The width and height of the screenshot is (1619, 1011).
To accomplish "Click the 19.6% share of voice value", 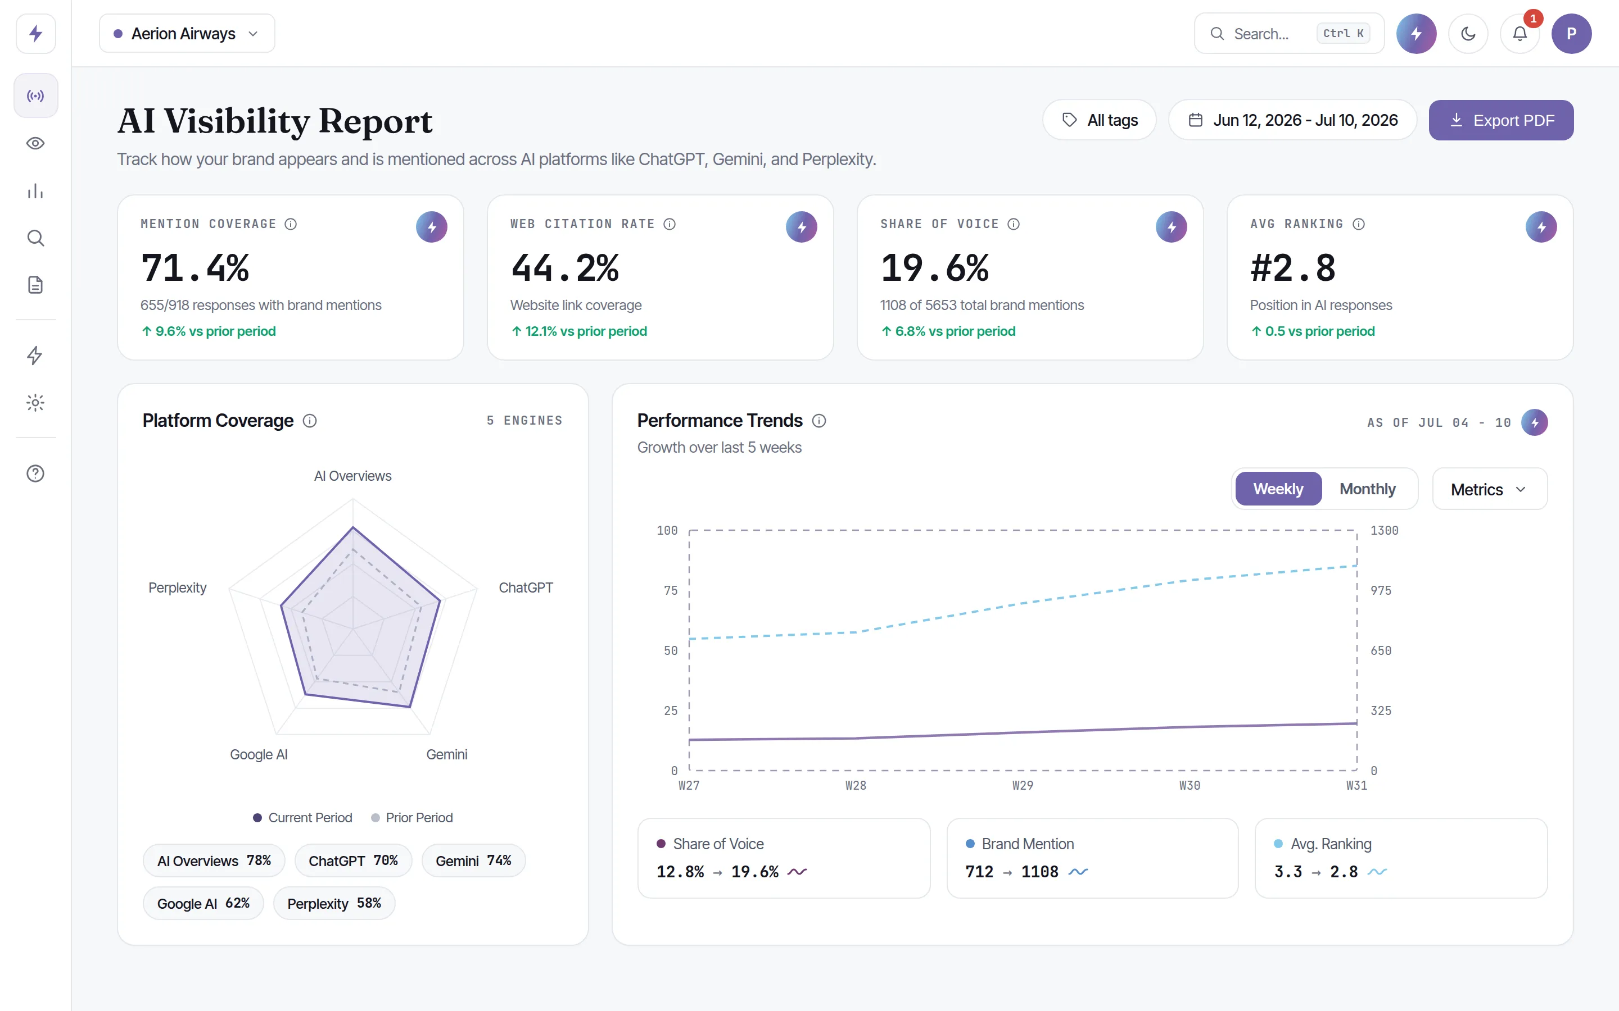I will pyautogui.click(x=935, y=267).
